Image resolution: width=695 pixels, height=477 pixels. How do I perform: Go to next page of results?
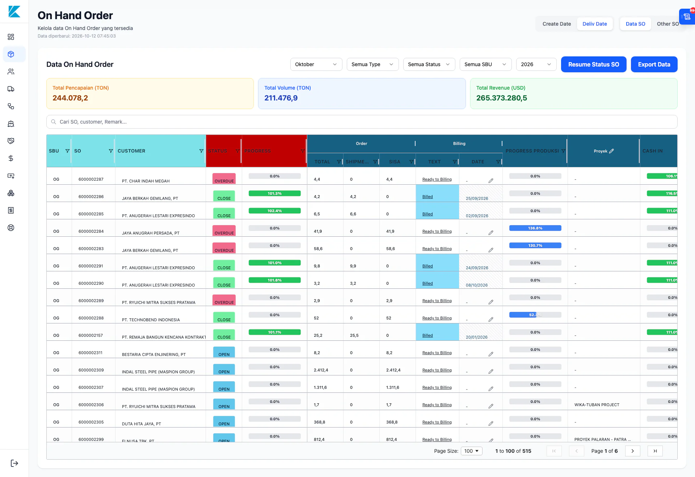point(633,451)
